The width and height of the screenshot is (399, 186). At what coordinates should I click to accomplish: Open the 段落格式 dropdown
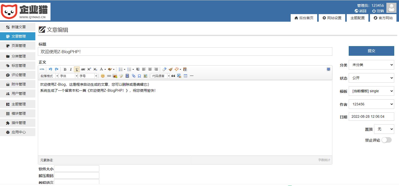pyautogui.click(x=49, y=76)
